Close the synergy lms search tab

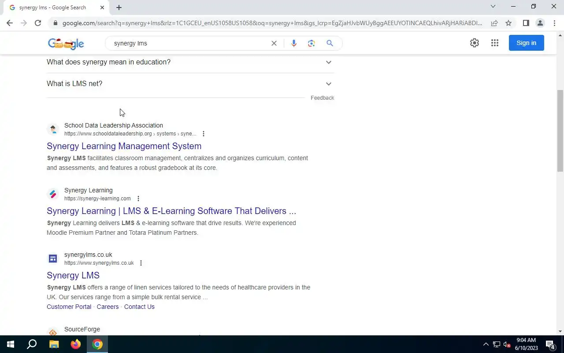[x=102, y=8]
